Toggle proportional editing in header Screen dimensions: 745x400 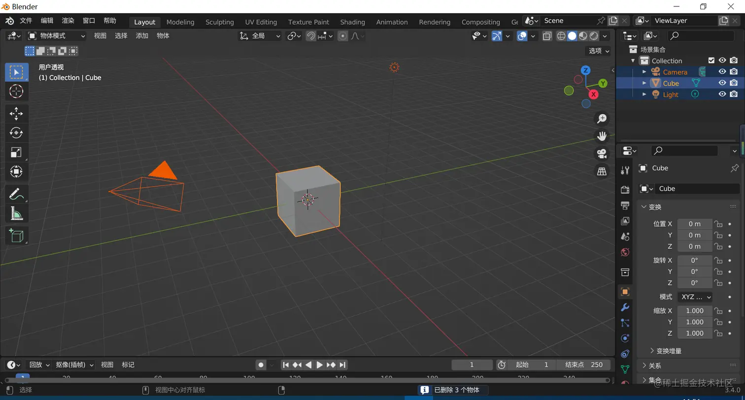pyautogui.click(x=343, y=36)
